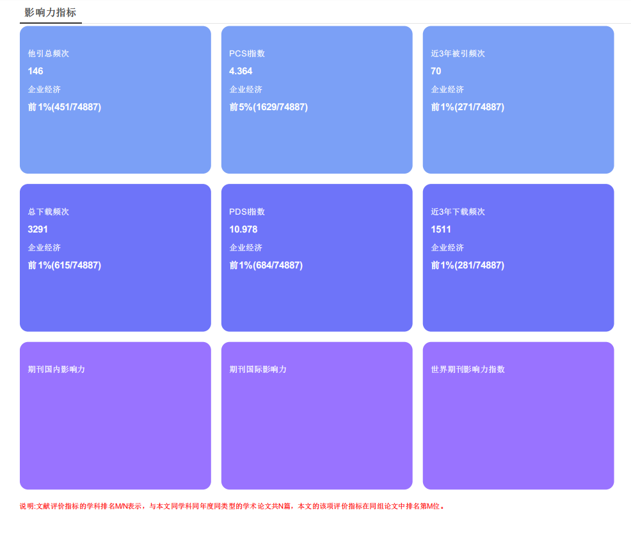This screenshot has height=533, width=631.
Task: Select the value 146 on first card
Action: pyautogui.click(x=34, y=71)
